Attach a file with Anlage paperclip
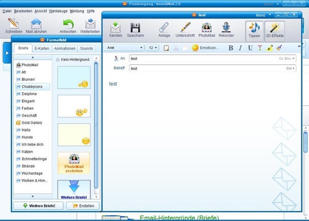 [164, 30]
